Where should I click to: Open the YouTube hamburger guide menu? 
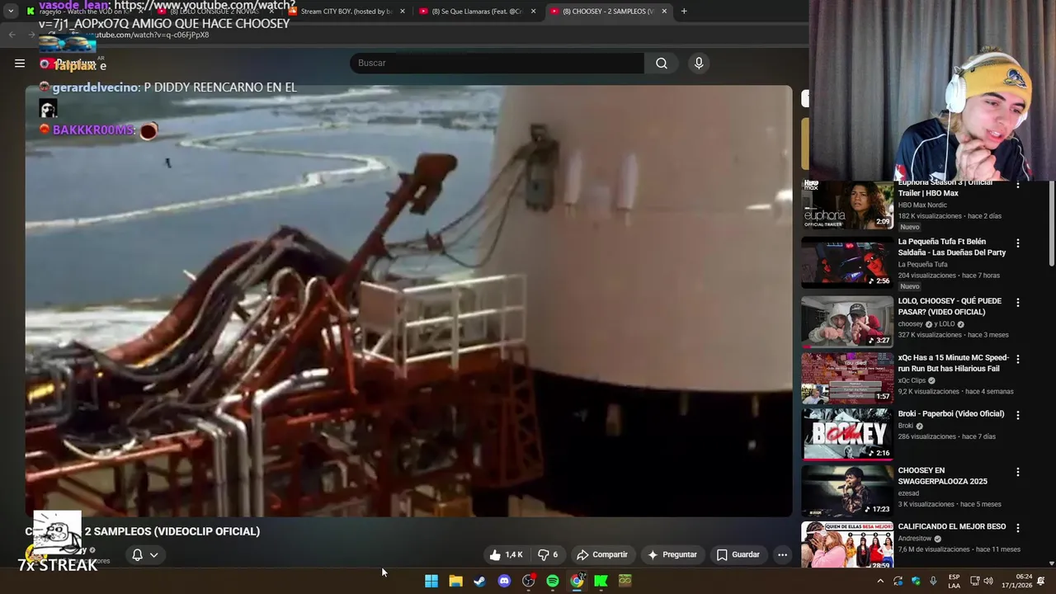20,63
